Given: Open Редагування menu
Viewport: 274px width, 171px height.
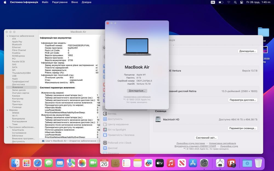Looking at the screenshot, I should (60, 2).
